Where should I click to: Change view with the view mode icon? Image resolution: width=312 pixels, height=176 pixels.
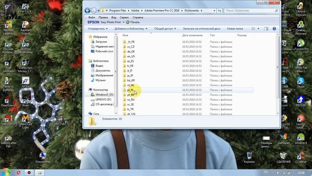[253, 29]
